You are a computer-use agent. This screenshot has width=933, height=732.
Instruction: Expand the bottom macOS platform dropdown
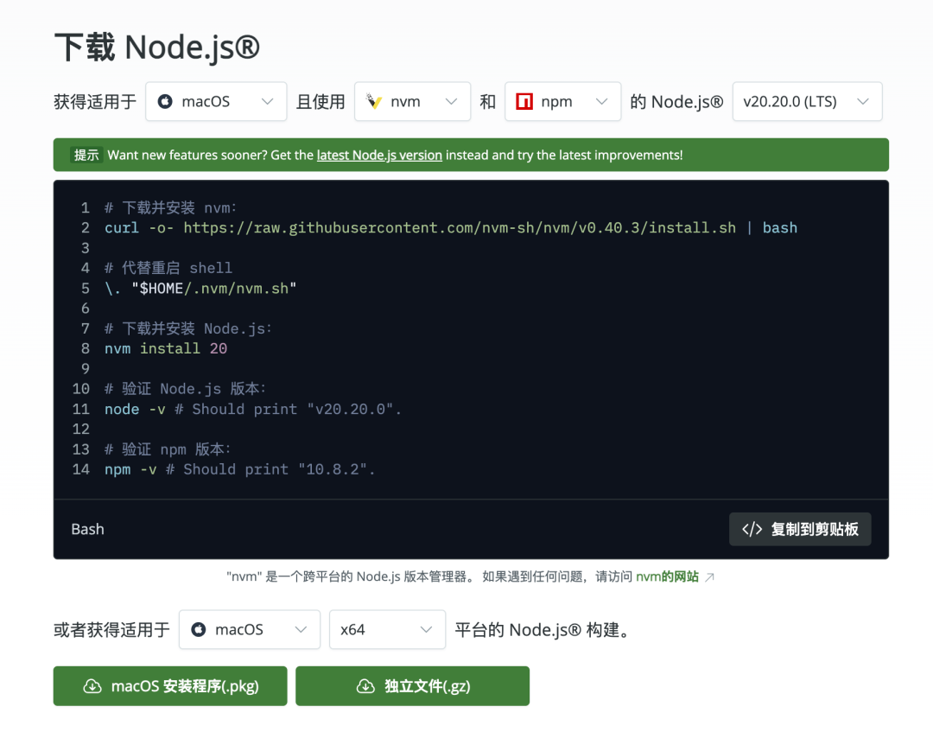tap(249, 630)
